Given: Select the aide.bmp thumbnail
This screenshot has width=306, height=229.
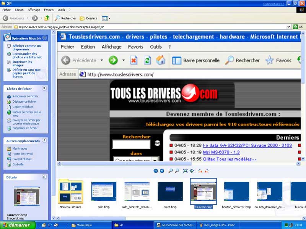Looking at the screenshot, I should click(x=104, y=192).
